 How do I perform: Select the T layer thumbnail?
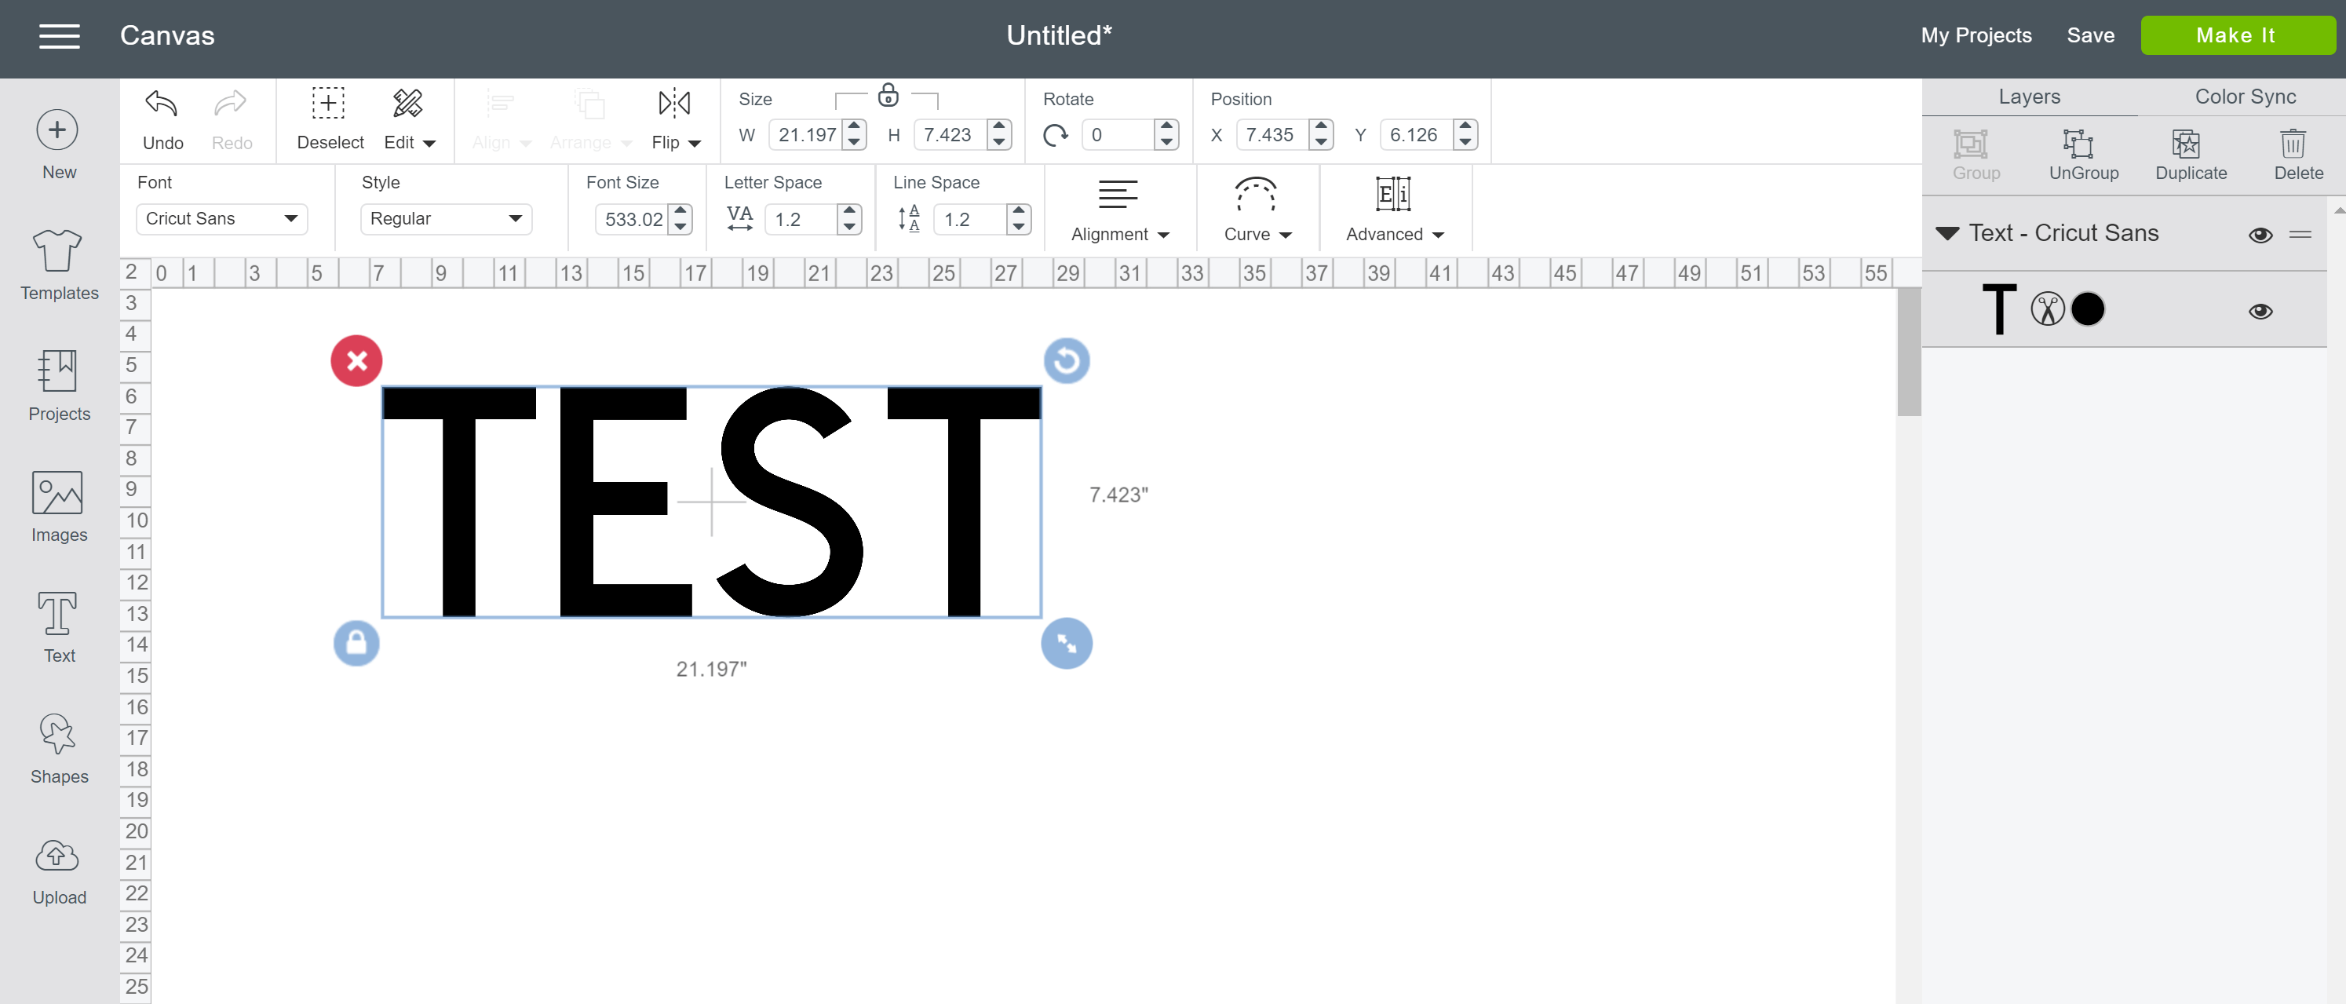click(x=1999, y=309)
